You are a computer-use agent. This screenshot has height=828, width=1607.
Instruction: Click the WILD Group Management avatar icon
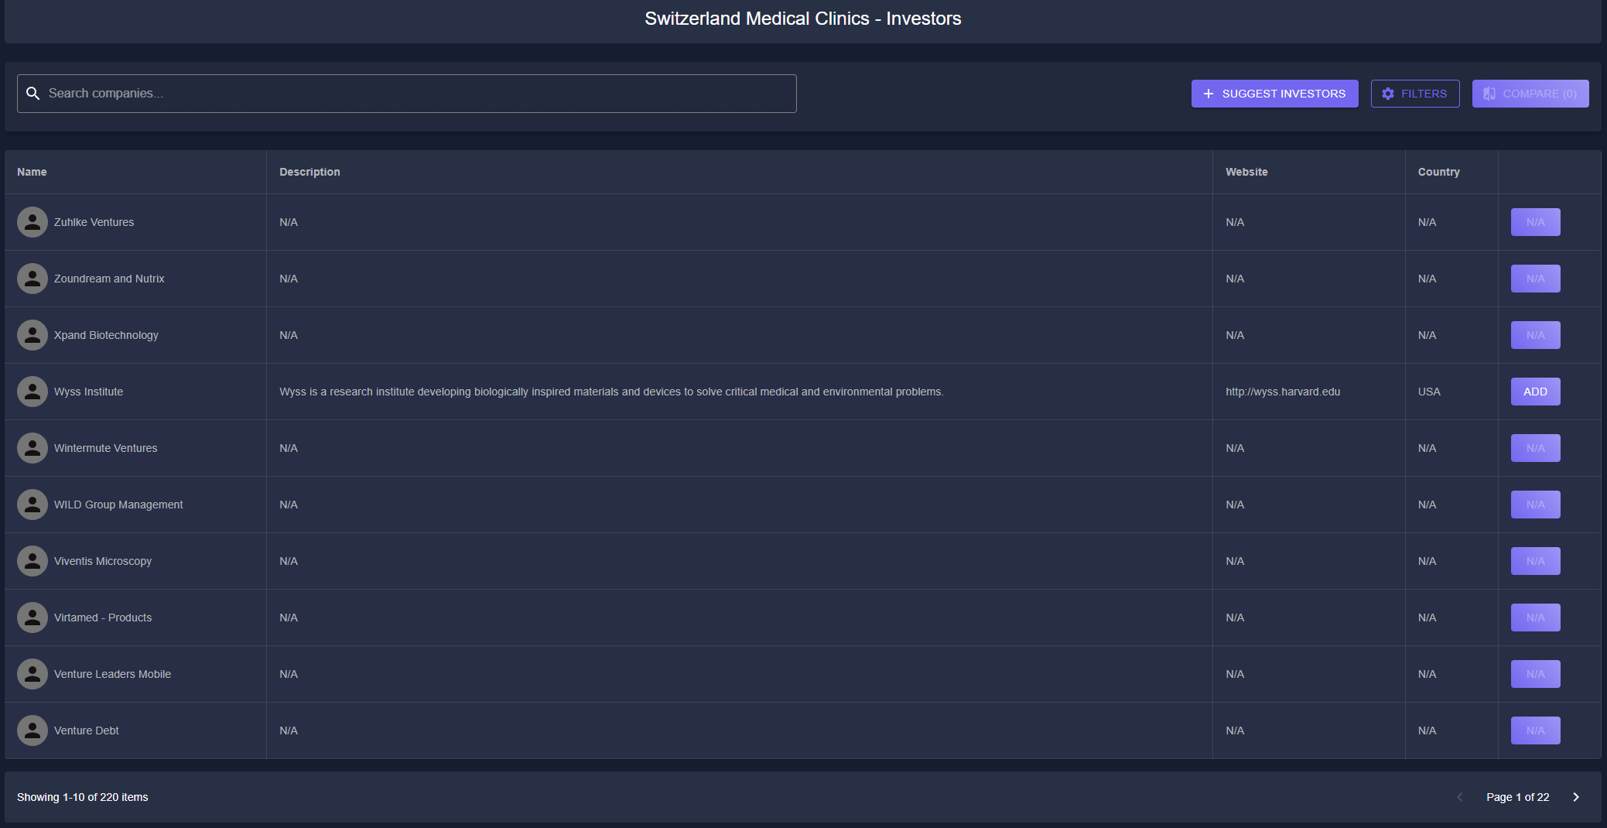[32, 505]
